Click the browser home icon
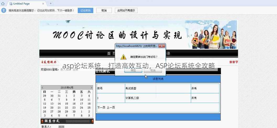 pos(3,3)
